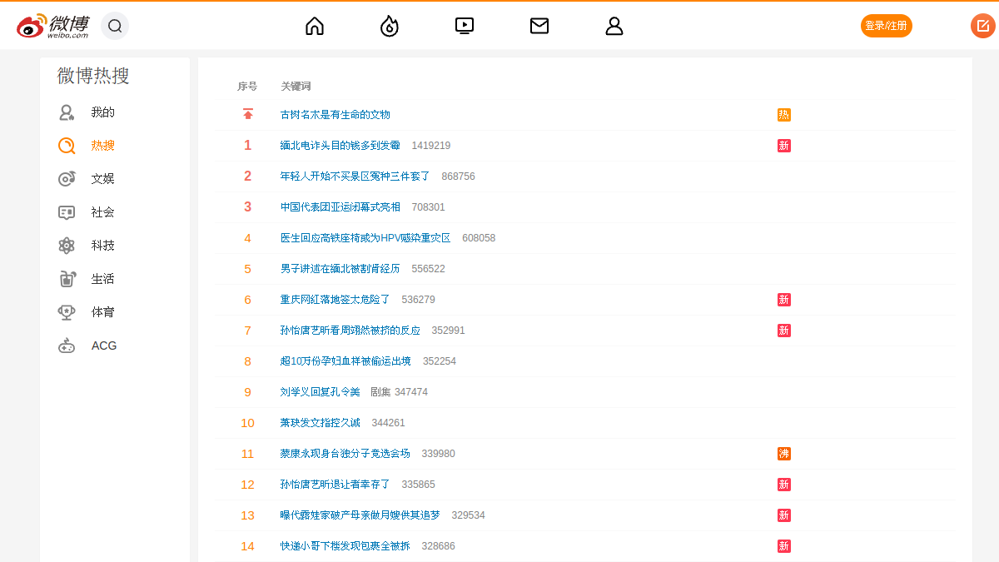Image resolution: width=999 pixels, height=562 pixels.
Task: Open pinned topic 古树名木是有生命的文物
Action: pos(335,115)
